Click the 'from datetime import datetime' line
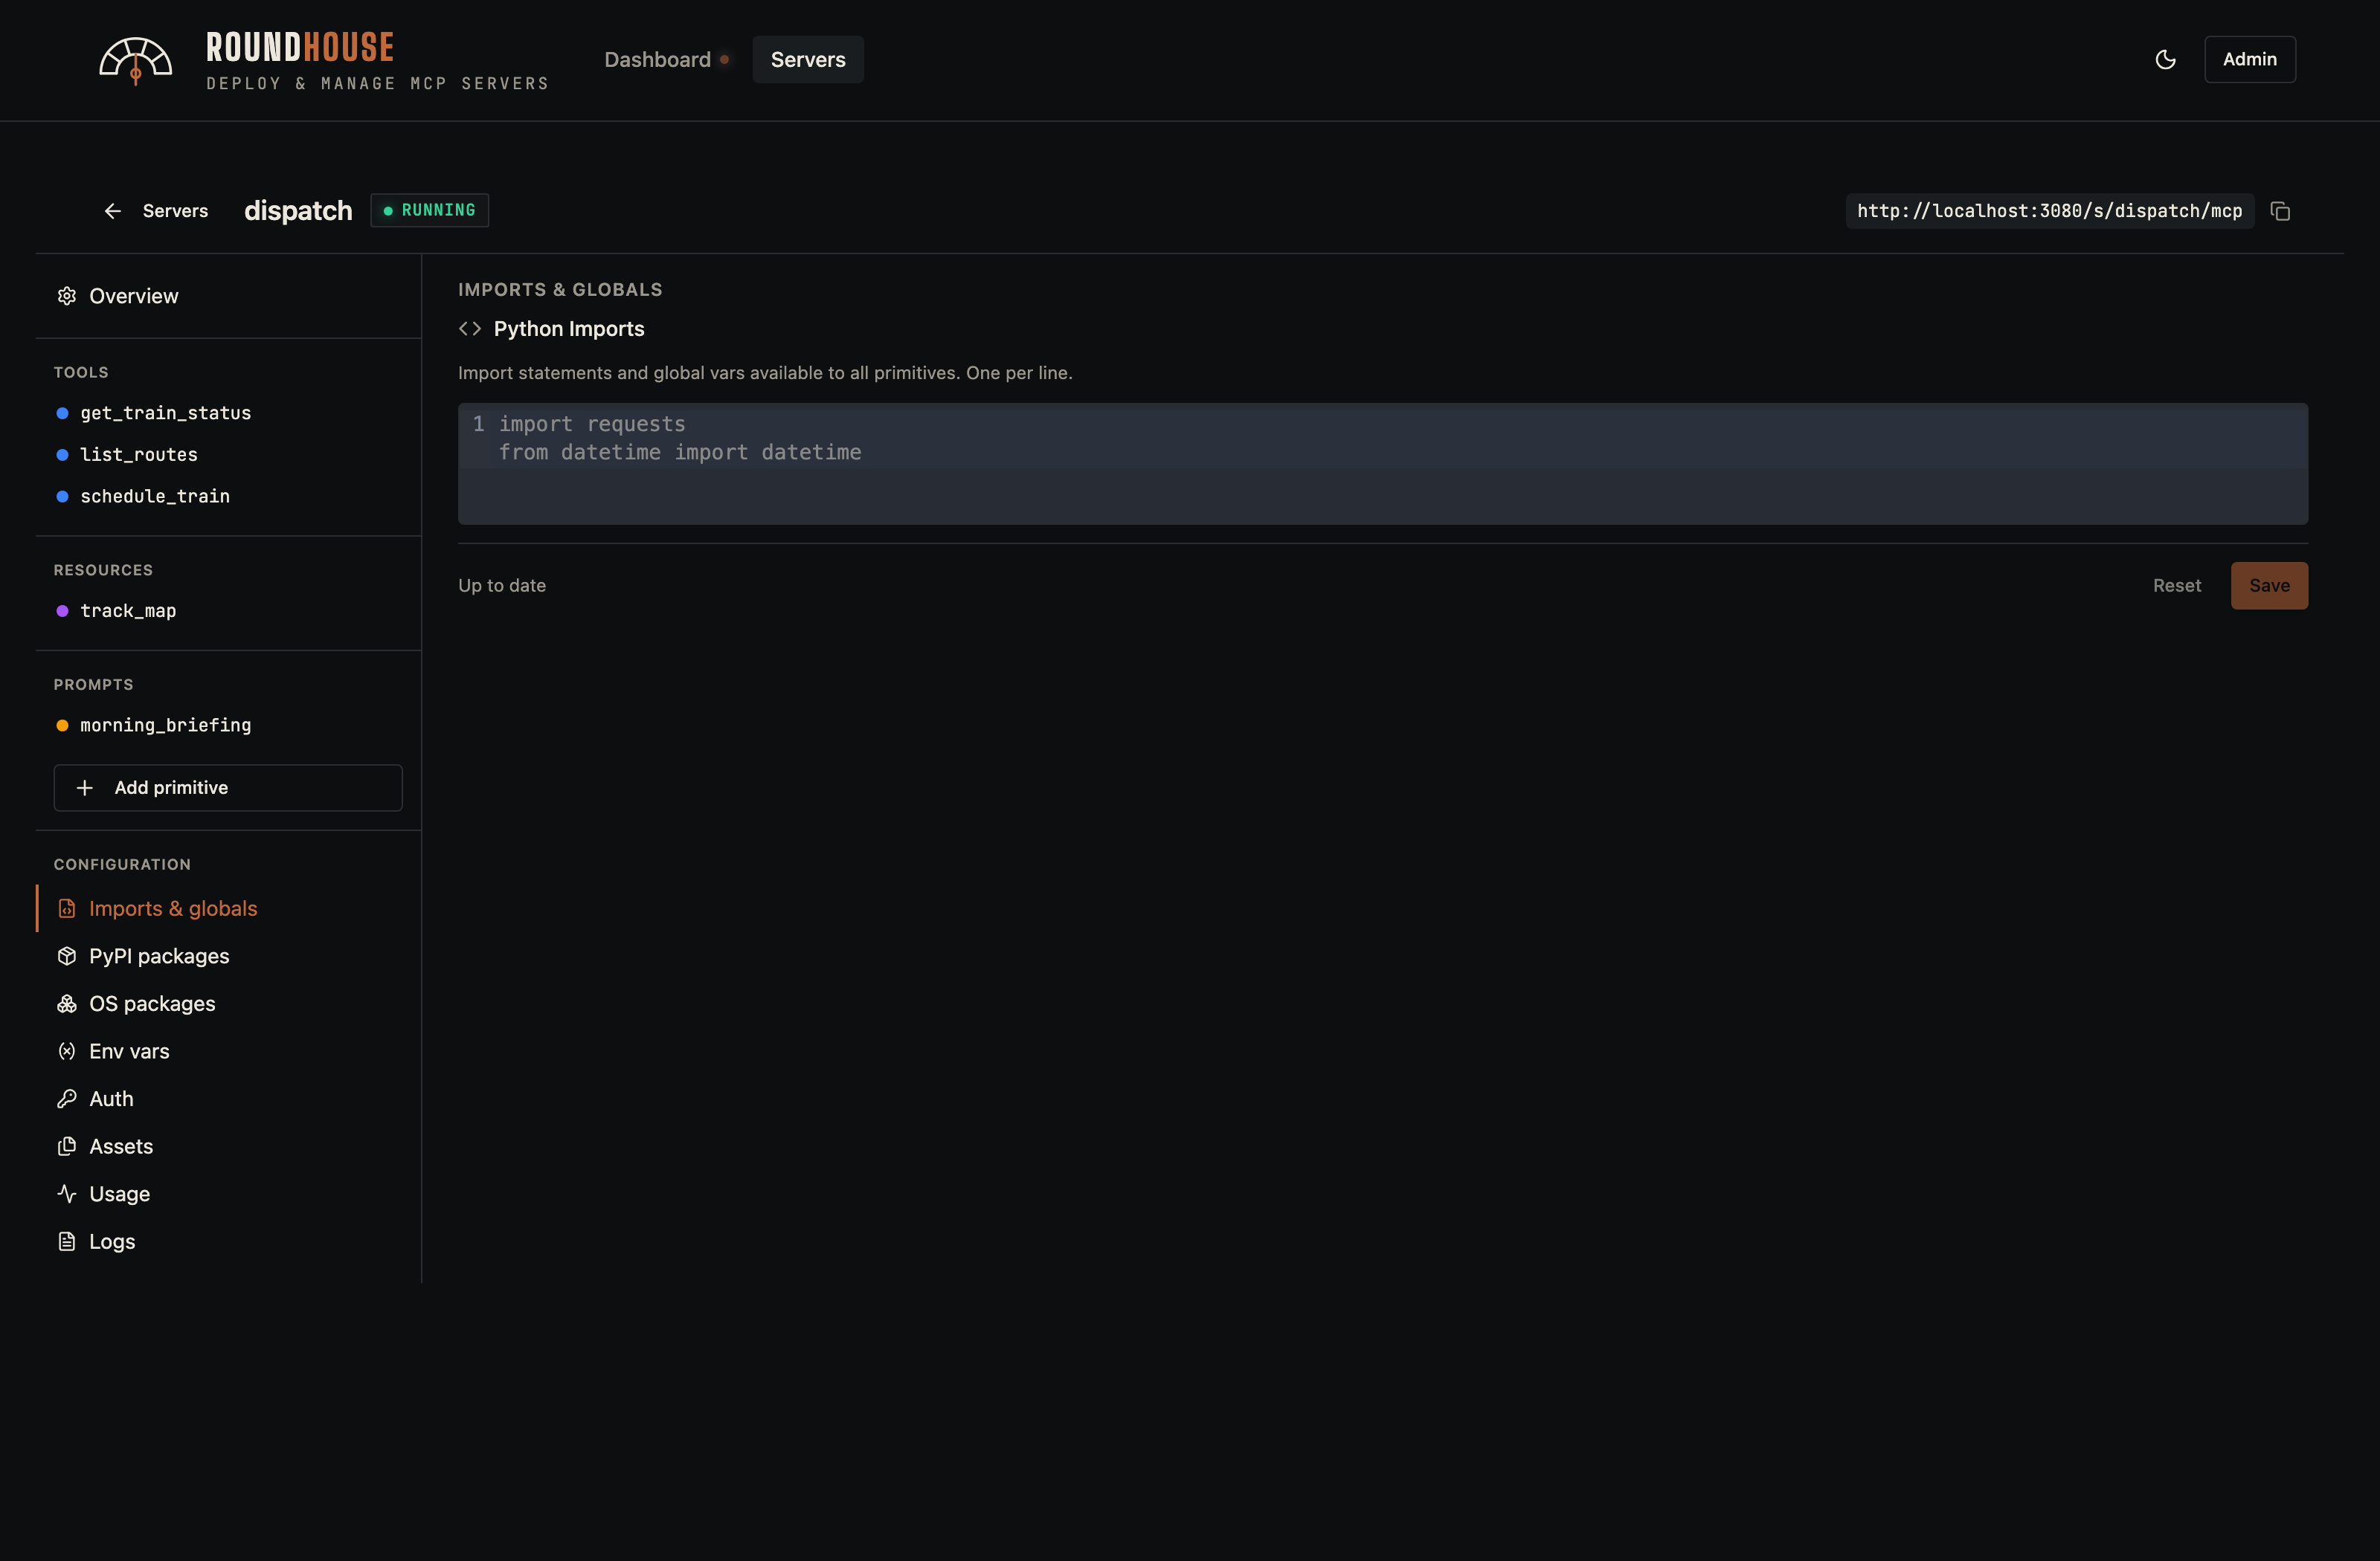2380x1561 pixels. [680, 453]
